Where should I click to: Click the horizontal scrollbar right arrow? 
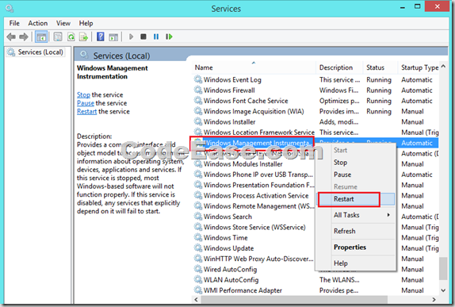(x=434, y=299)
